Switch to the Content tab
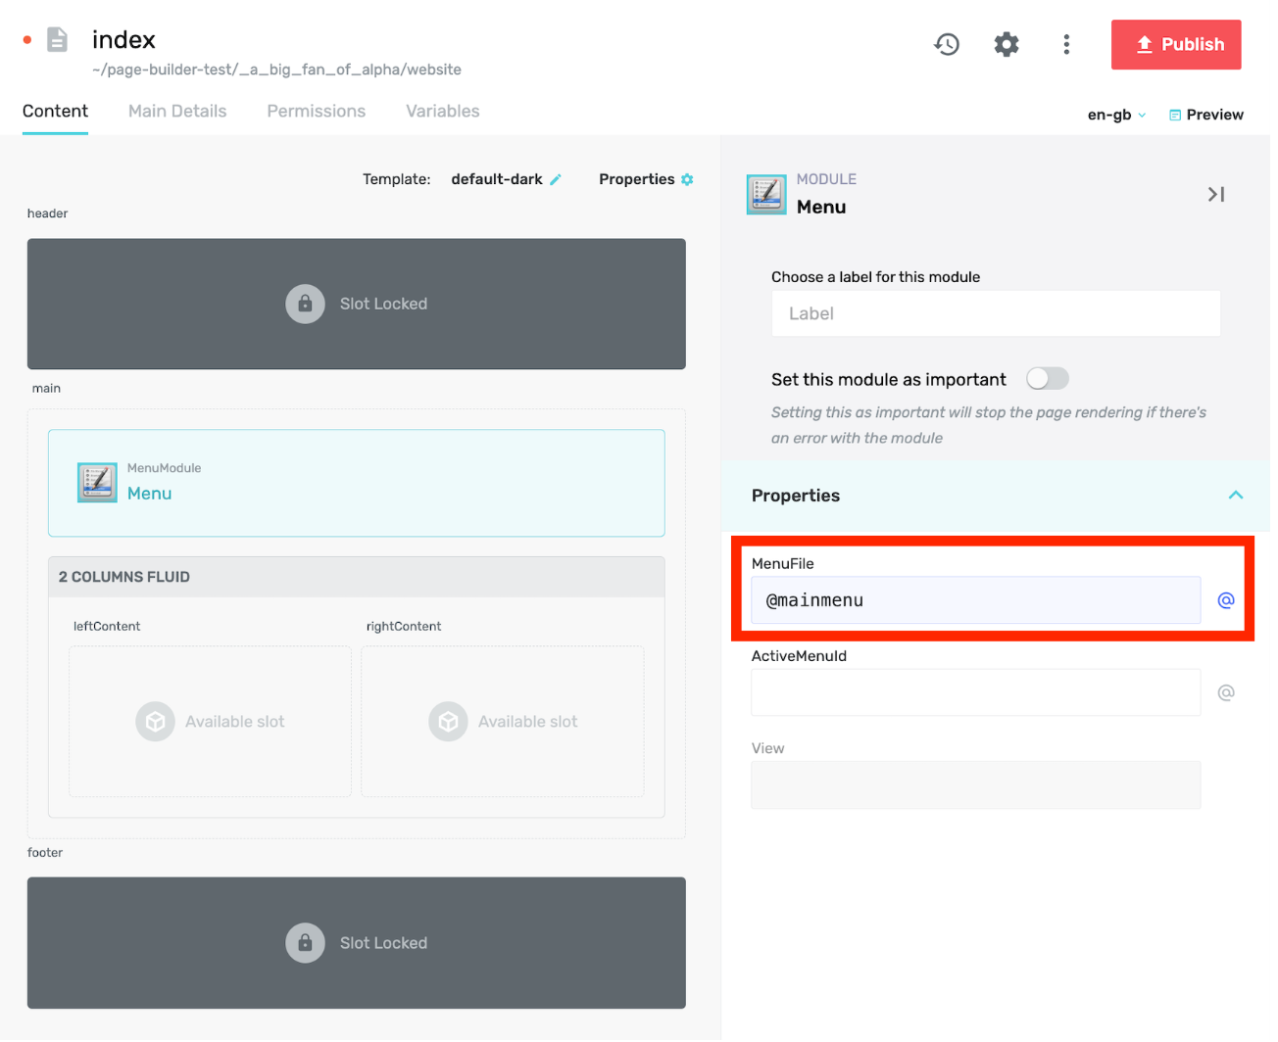Screen dimensions: 1278x1042 55,111
